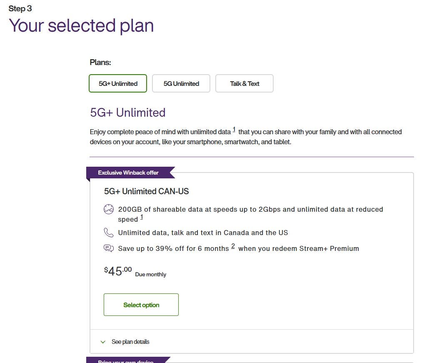Screen dimensions: 424x363
Task: Click the Your selected plan heading
Action: (81, 26)
